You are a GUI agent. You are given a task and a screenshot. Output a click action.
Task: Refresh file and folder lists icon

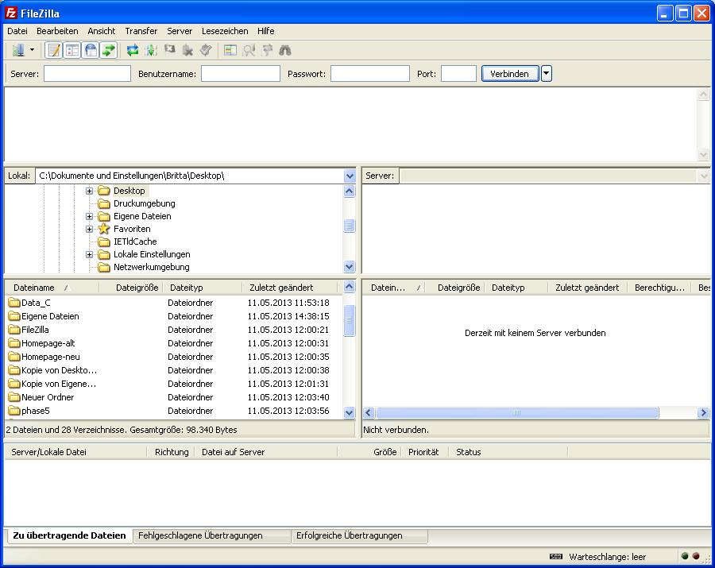pos(133,50)
